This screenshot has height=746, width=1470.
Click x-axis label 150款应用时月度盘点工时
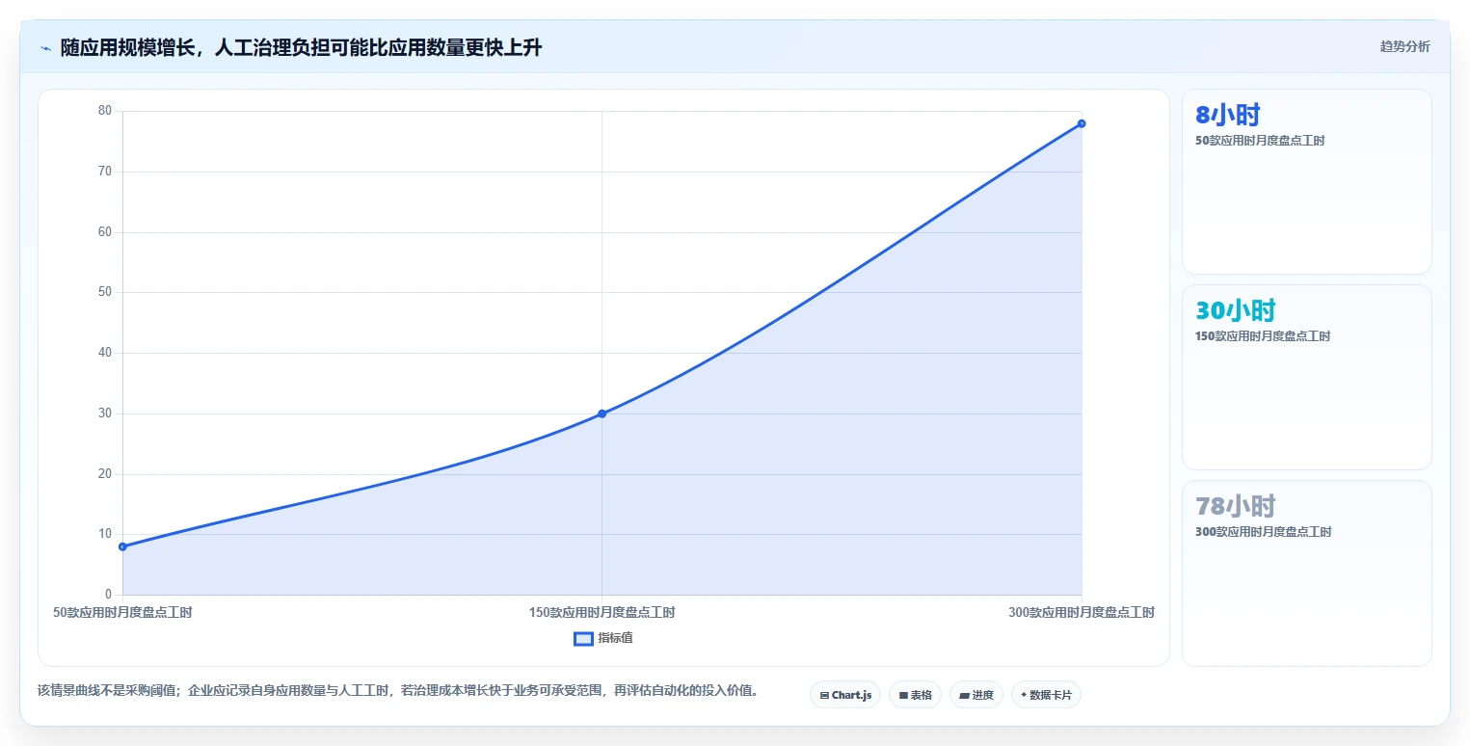click(x=601, y=612)
